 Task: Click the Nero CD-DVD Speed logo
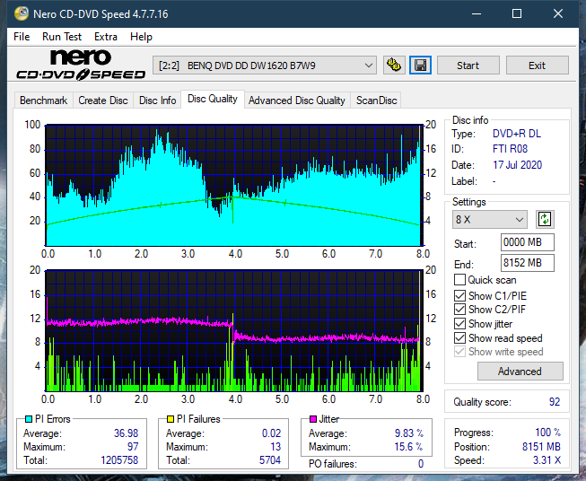[81, 65]
